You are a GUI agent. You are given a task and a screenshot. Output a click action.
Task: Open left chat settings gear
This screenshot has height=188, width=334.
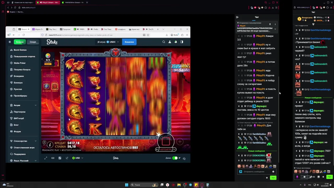point(267,178)
